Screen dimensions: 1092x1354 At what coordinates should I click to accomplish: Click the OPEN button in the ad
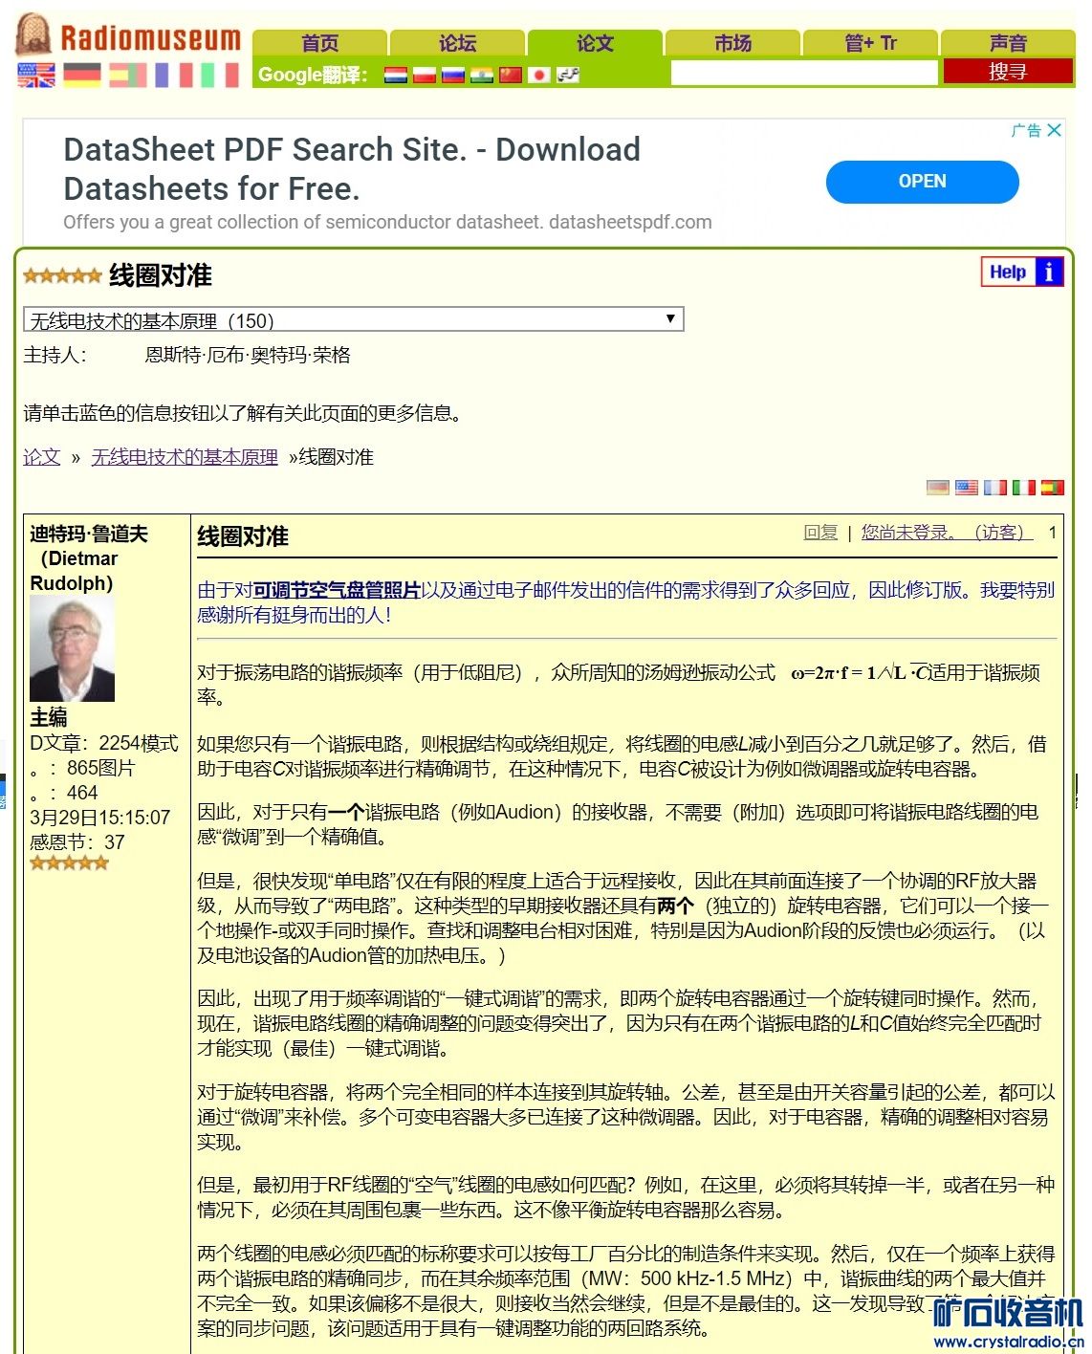point(923,182)
